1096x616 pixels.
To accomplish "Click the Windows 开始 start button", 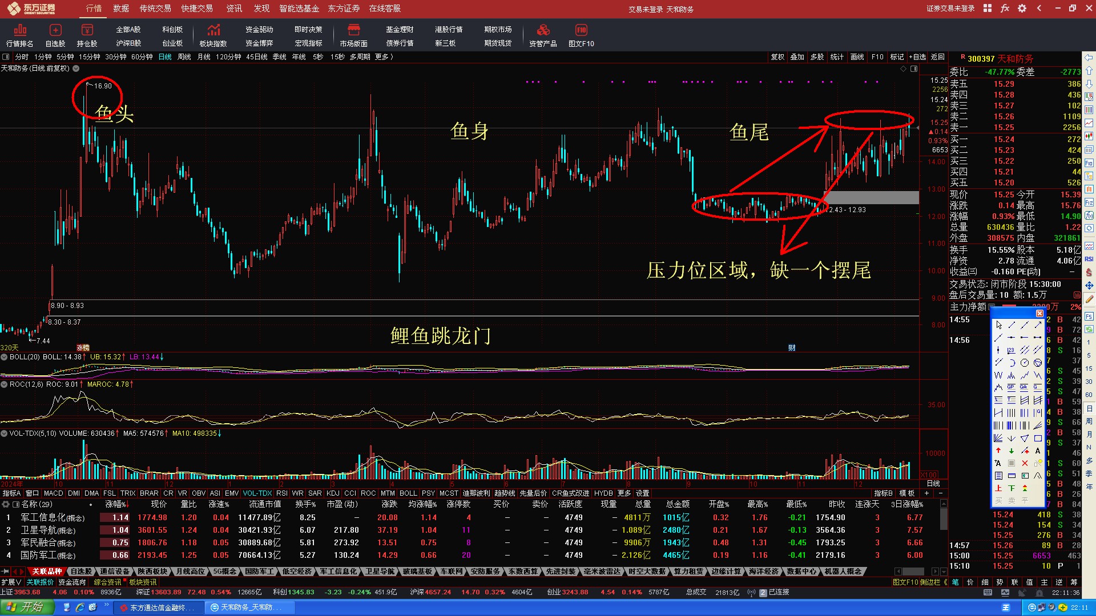I will pyautogui.click(x=27, y=607).
